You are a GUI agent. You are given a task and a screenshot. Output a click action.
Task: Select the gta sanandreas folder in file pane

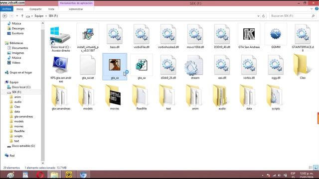pyautogui.click(x=61, y=98)
